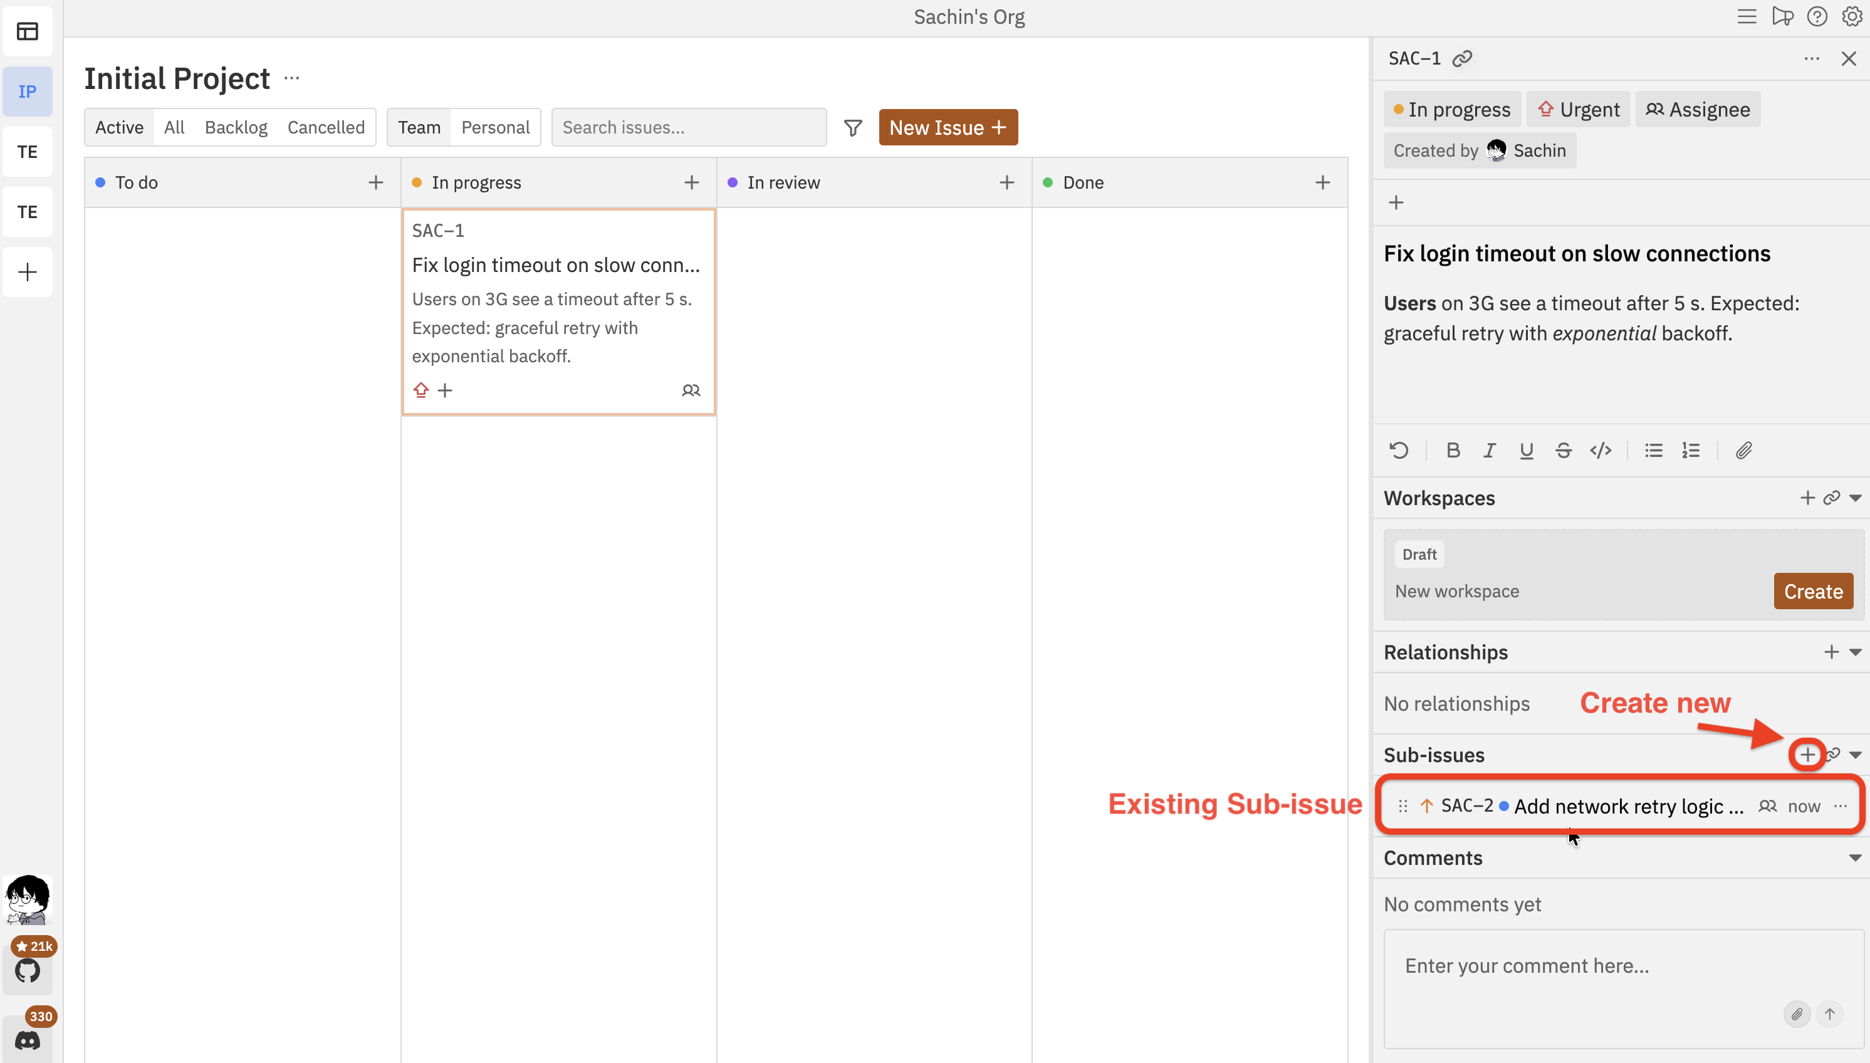
Task: Apply strikethrough formatting to the description
Action: coord(1564,451)
